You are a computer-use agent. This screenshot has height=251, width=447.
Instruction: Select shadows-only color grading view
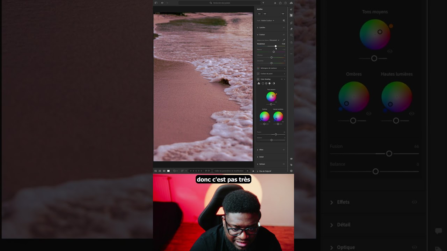click(x=263, y=83)
